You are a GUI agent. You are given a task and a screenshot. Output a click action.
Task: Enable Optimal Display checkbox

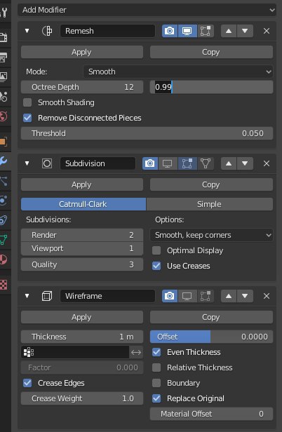[x=156, y=250]
